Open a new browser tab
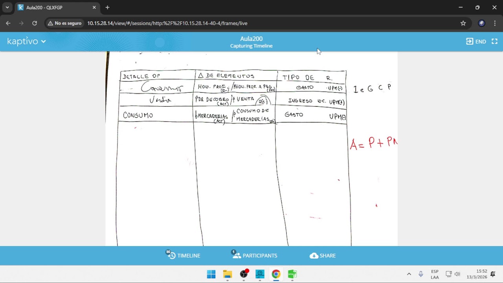 [x=107, y=7]
